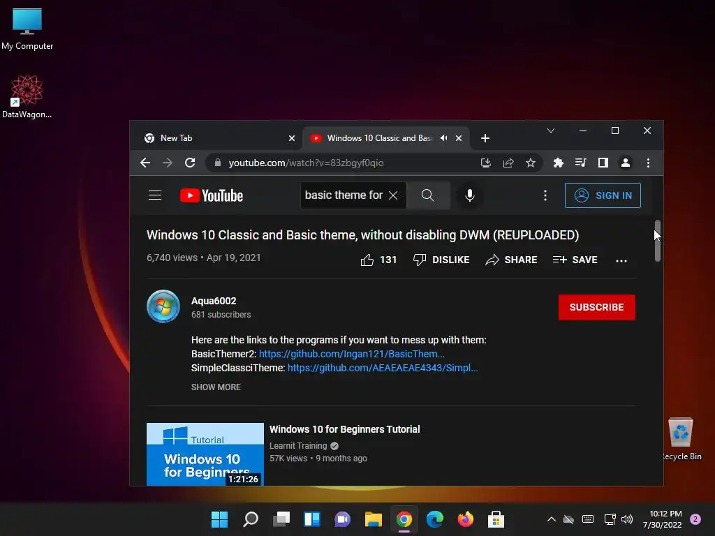Go back using browser back arrow
The width and height of the screenshot is (715, 536).
tap(145, 163)
